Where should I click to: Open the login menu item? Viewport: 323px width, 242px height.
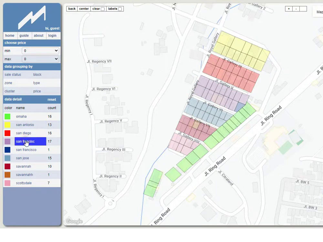tap(52, 35)
